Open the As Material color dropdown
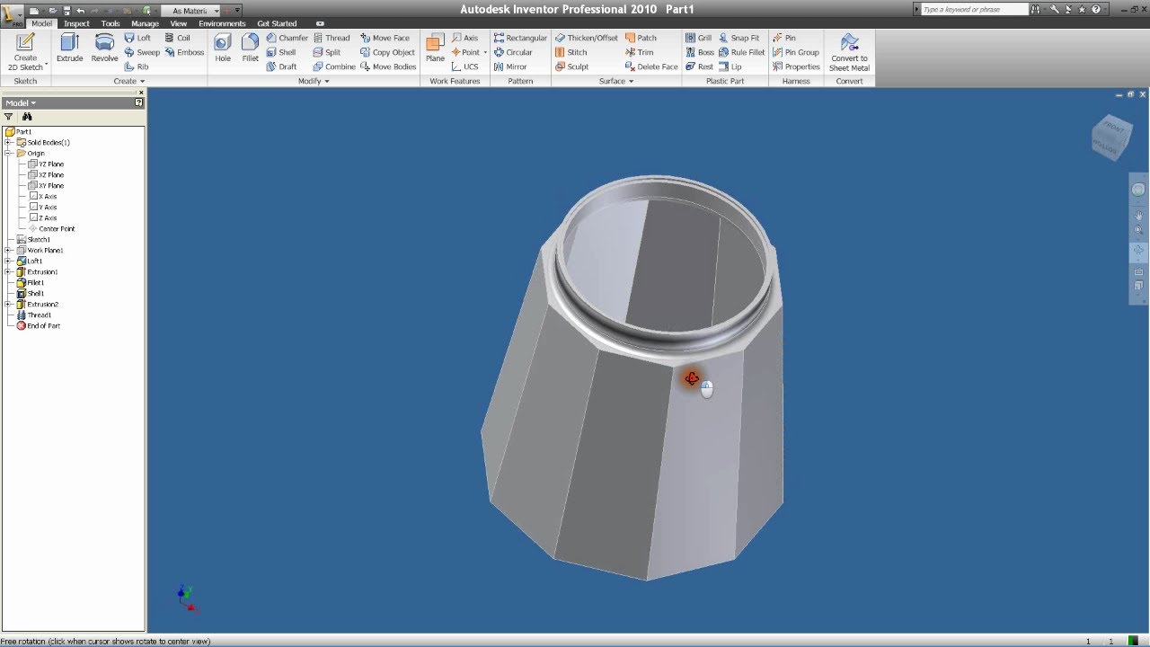This screenshot has height=647, width=1150. pyautogui.click(x=196, y=11)
